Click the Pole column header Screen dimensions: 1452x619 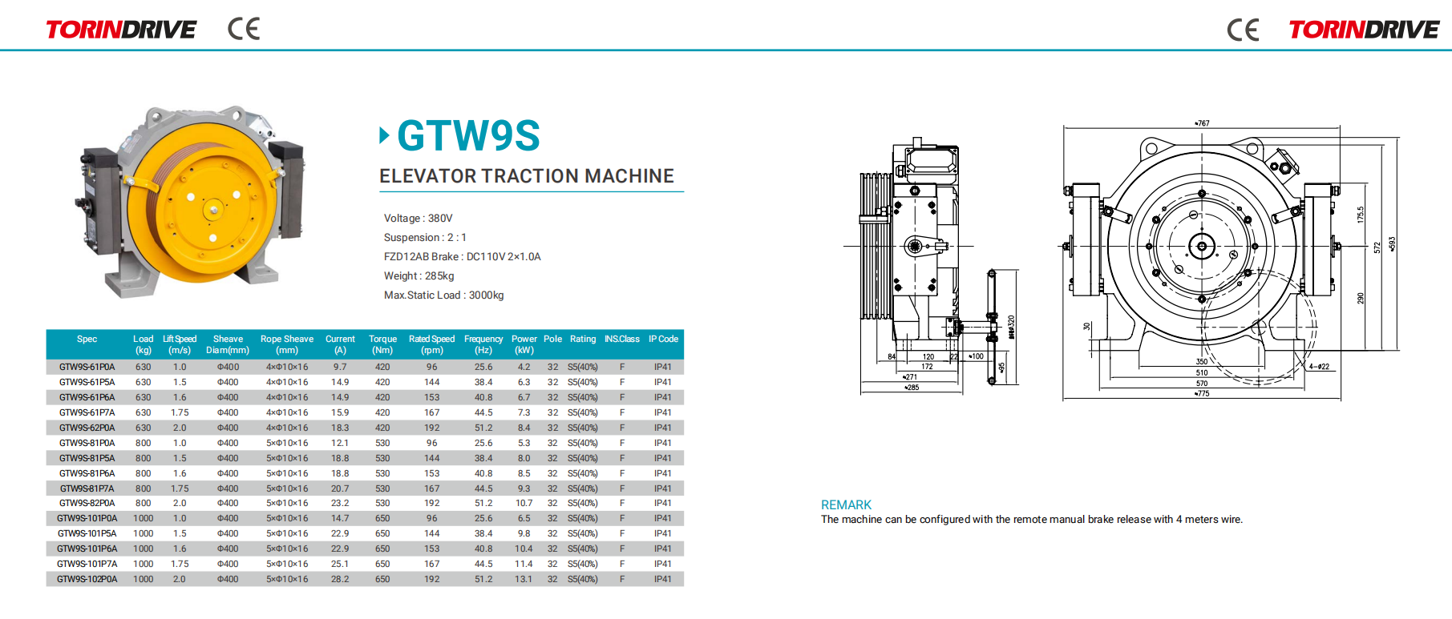(552, 339)
